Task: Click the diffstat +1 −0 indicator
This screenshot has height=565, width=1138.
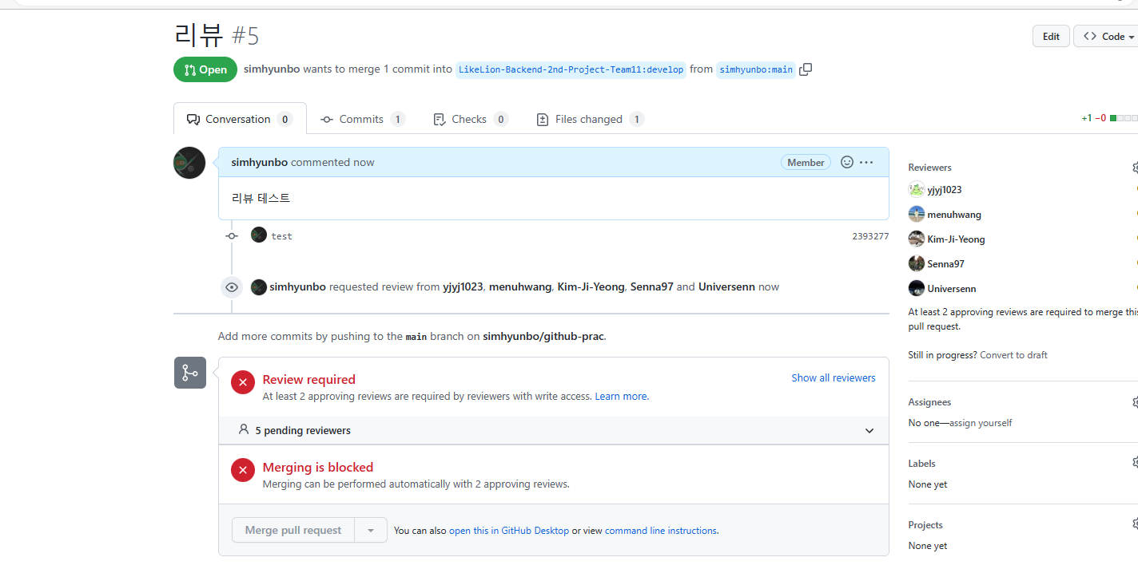Action: (x=1109, y=118)
